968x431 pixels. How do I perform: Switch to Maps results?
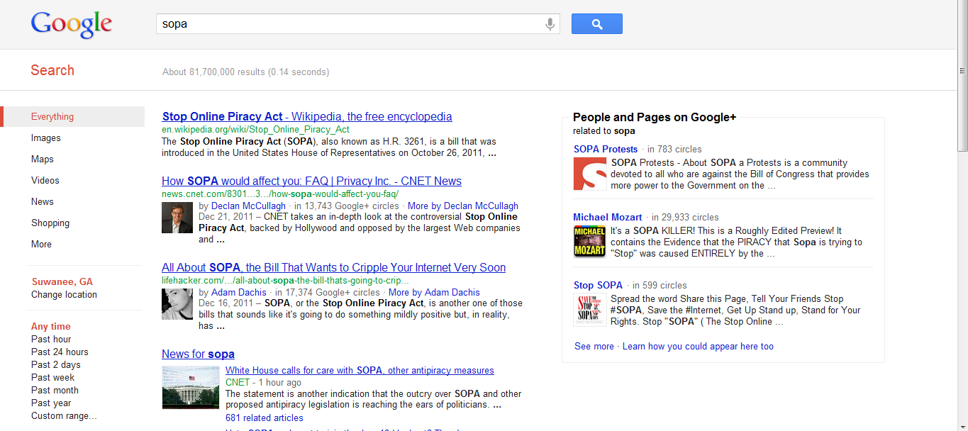[43, 159]
